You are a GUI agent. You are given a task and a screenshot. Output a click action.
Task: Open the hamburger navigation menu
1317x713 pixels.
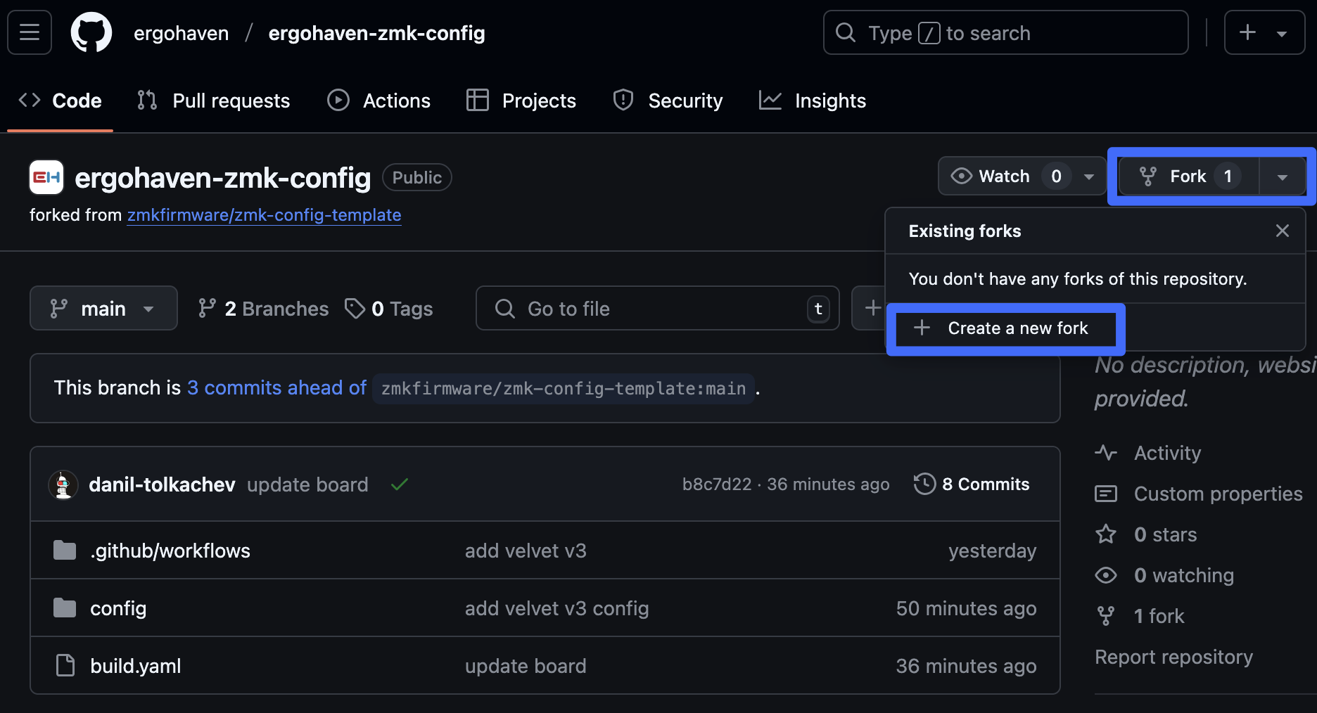coord(30,32)
